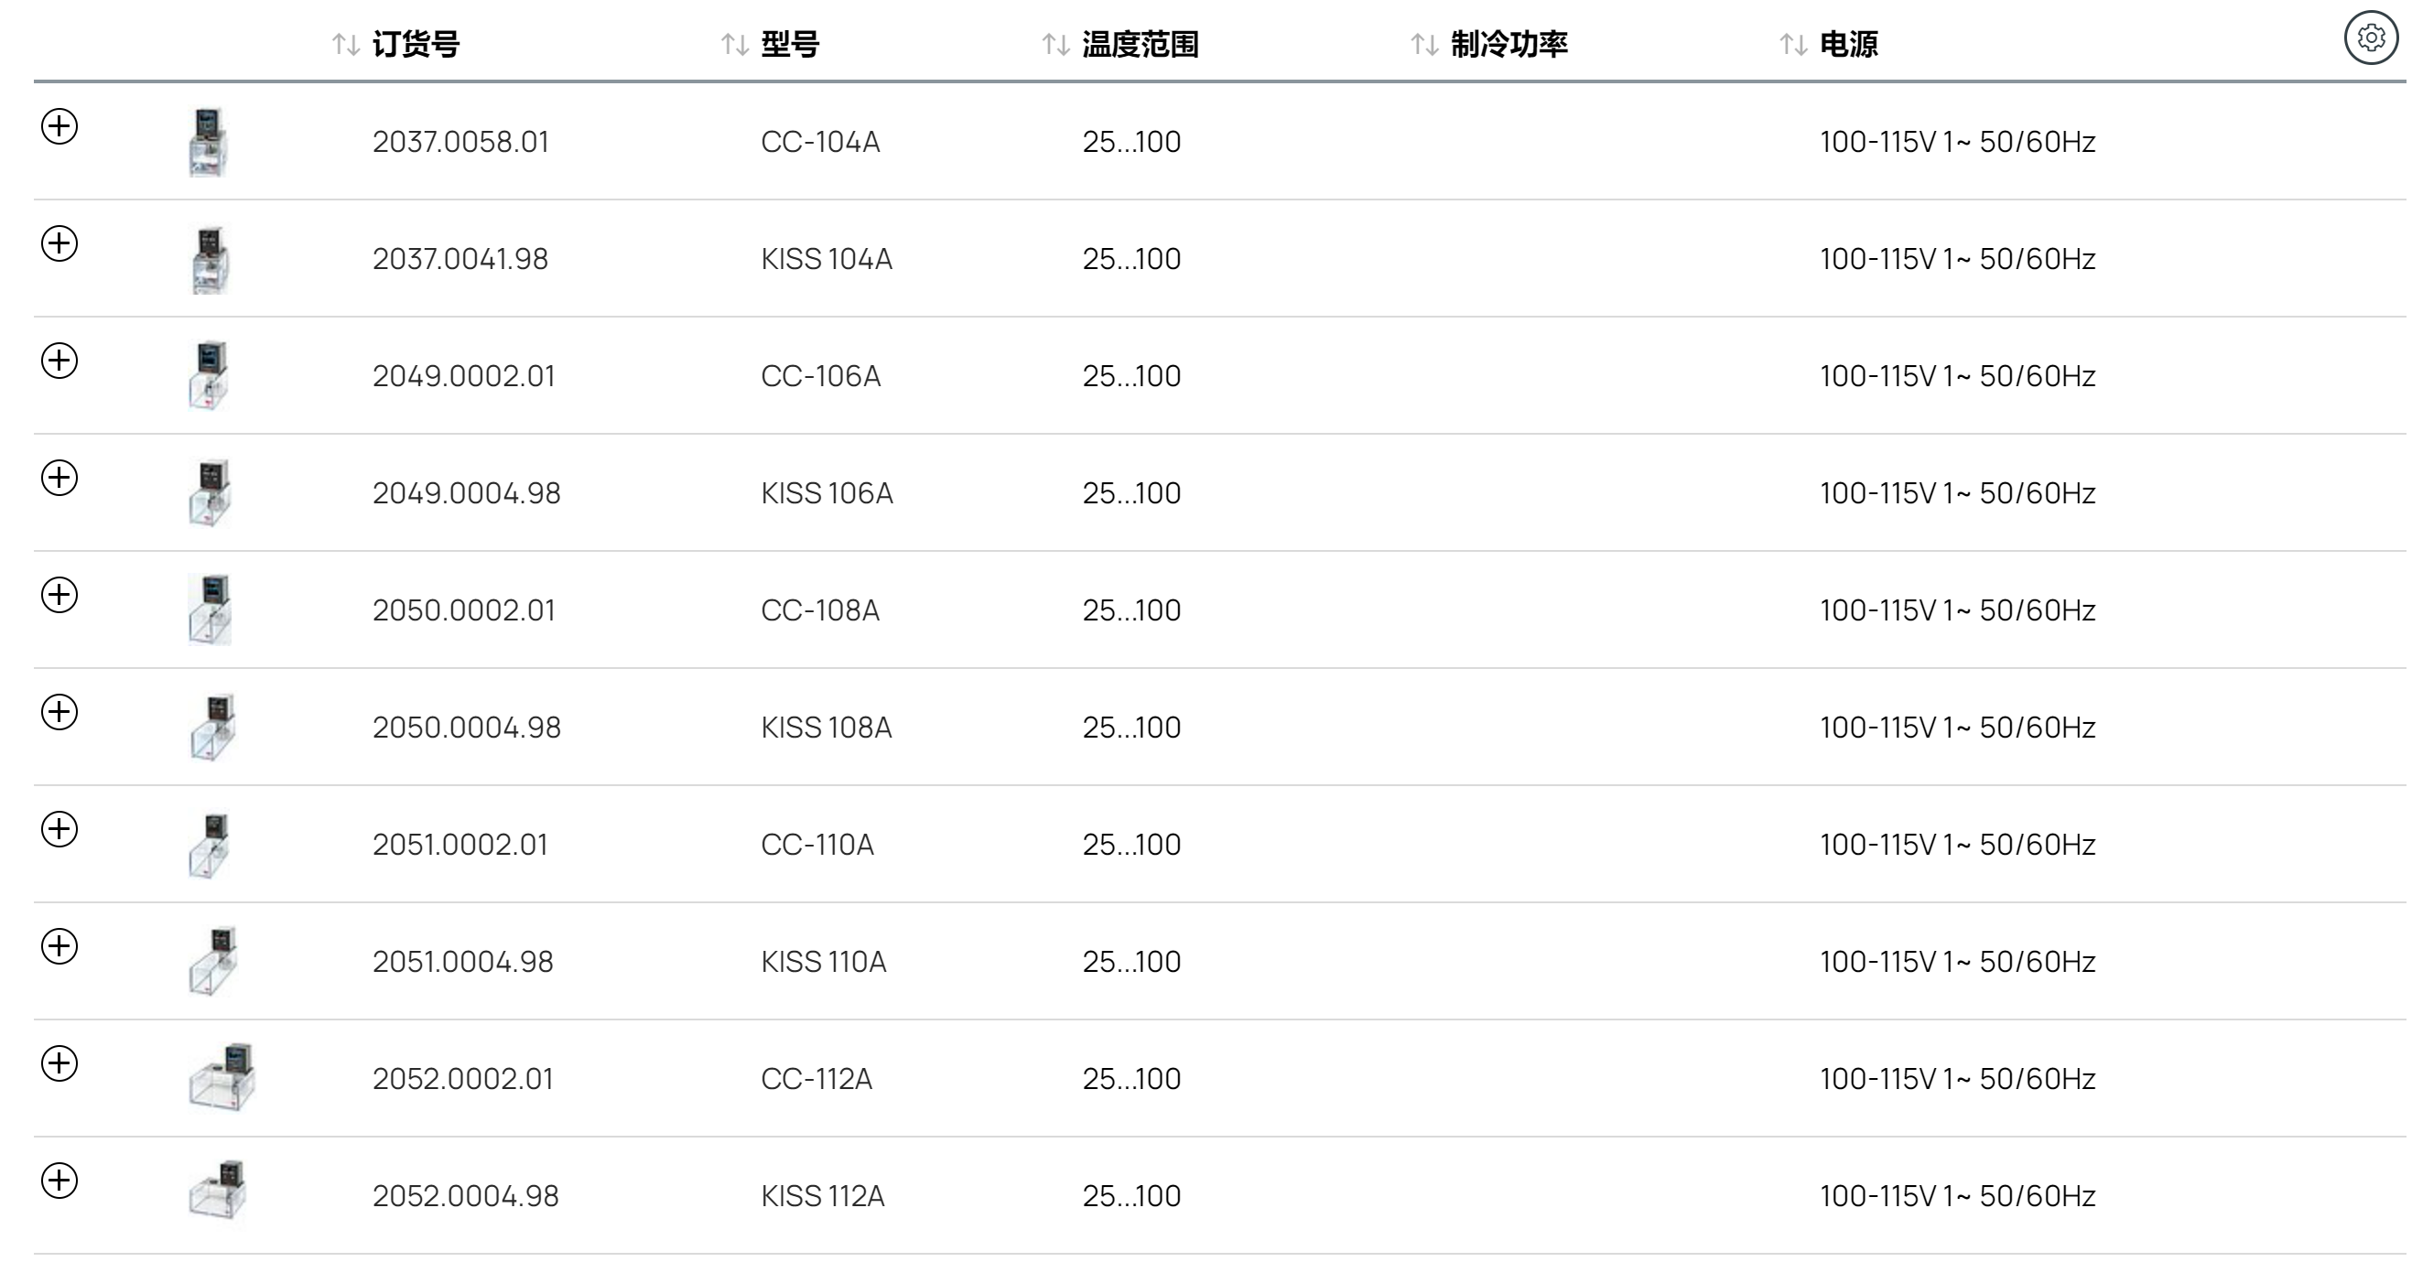Sort by 电源 column arrows
The height and width of the screenshot is (1262, 2412).
pos(1793,44)
